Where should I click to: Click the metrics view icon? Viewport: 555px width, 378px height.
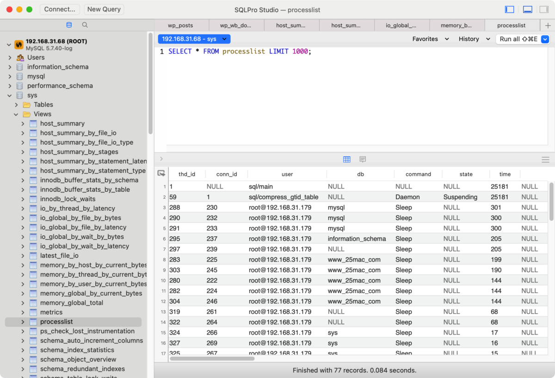click(33, 312)
